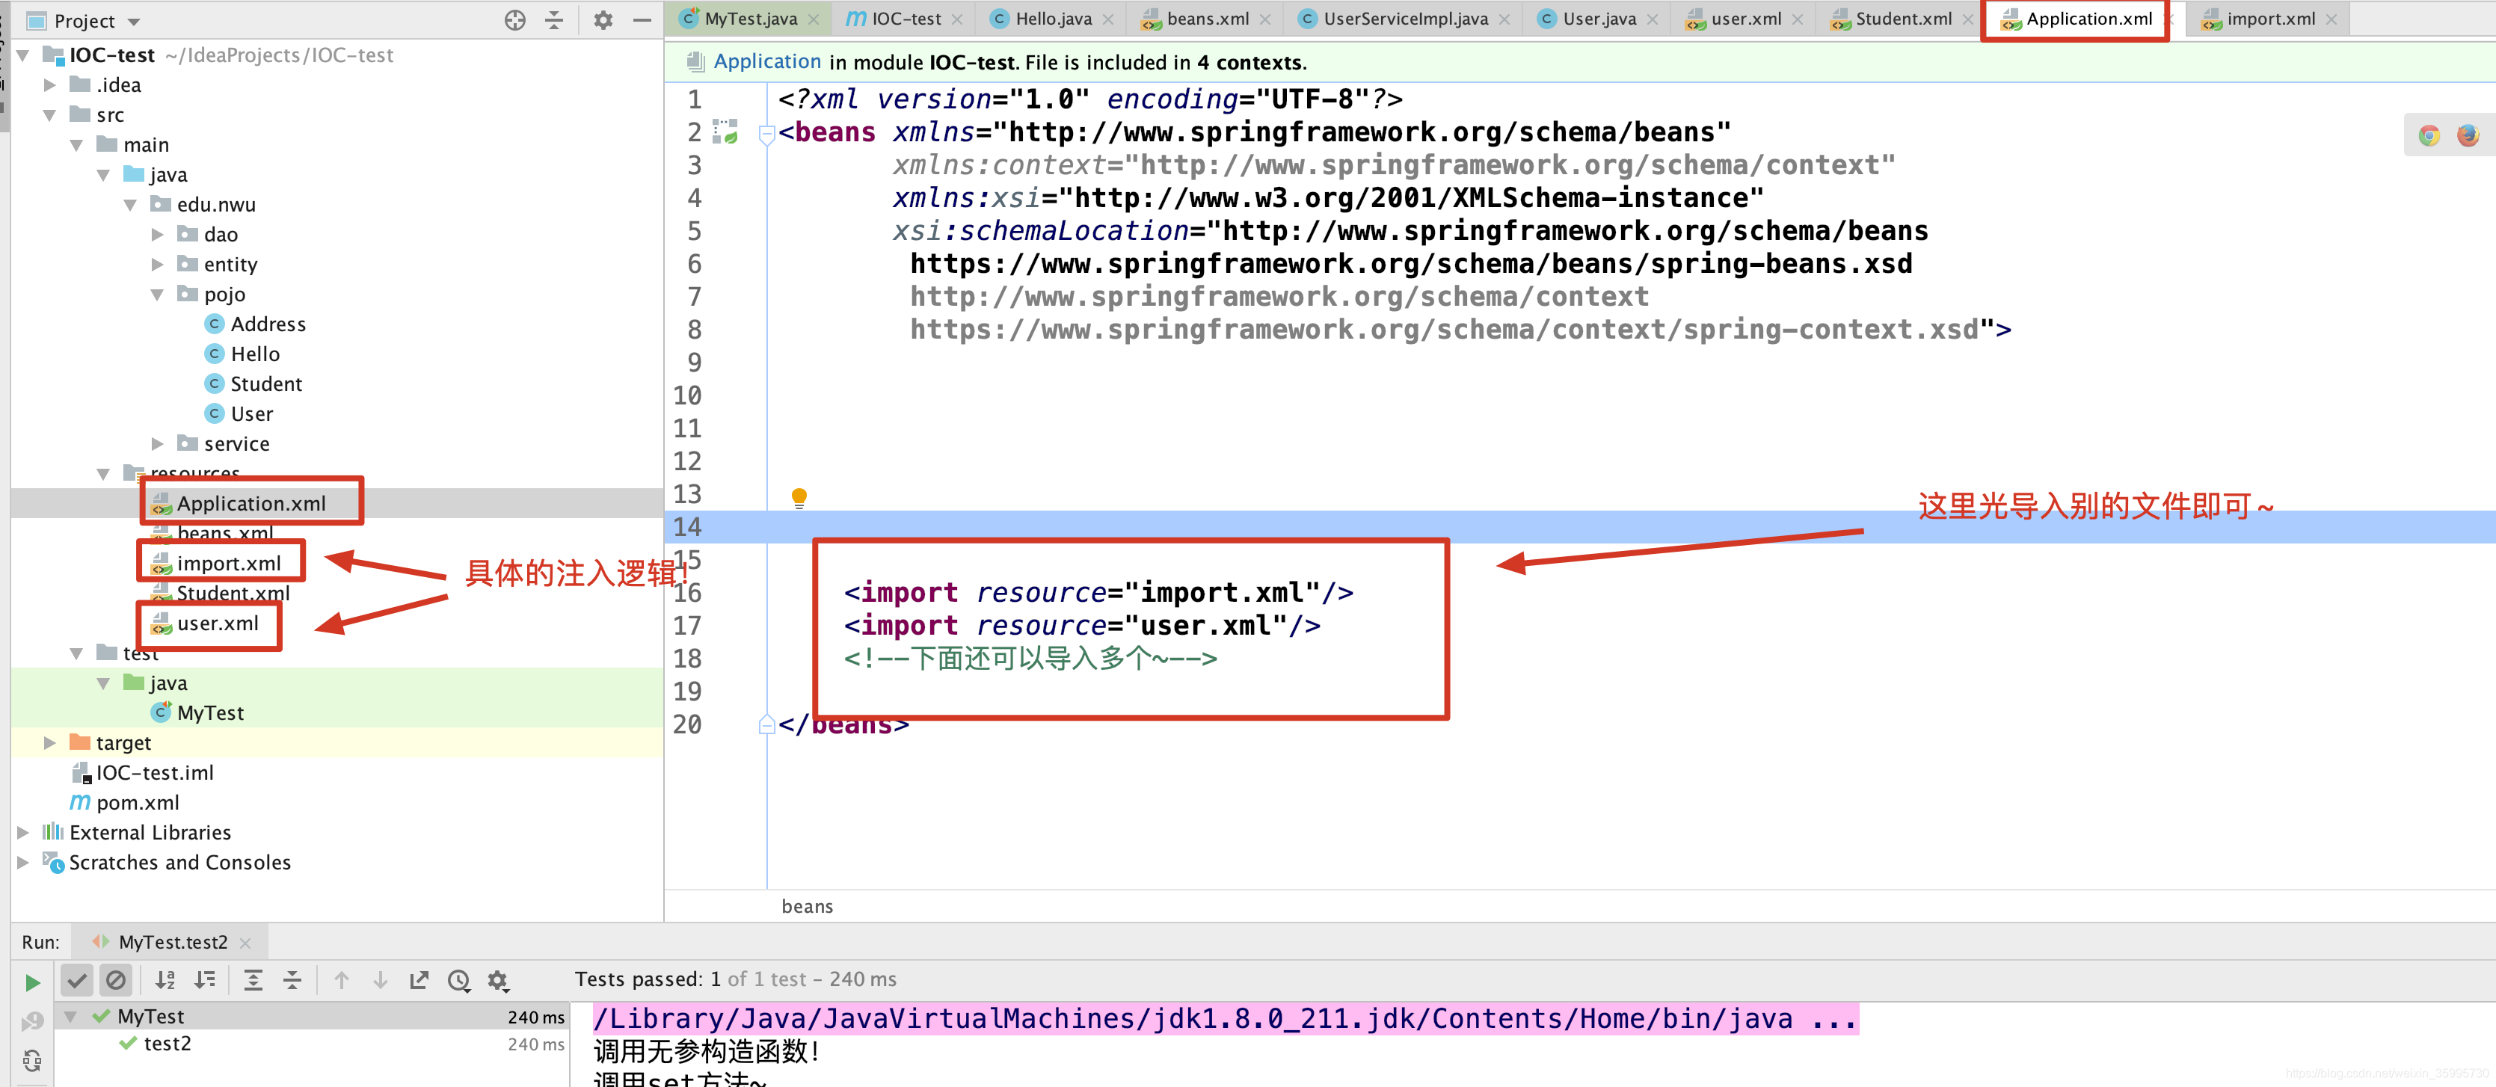Expand all test results
Viewport: 2496px width, 1087px height.
click(253, 980)
